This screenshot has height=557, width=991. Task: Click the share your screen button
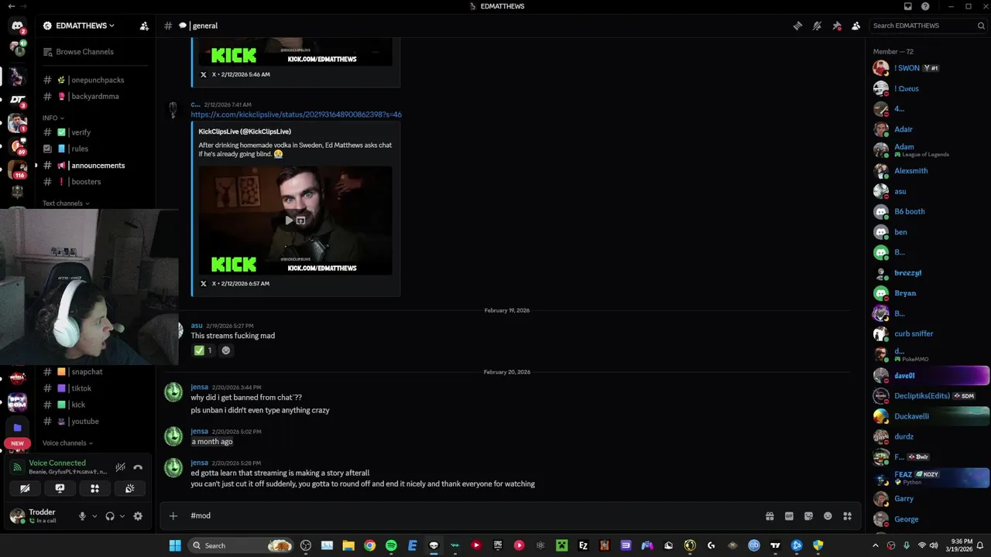point(60,488)
